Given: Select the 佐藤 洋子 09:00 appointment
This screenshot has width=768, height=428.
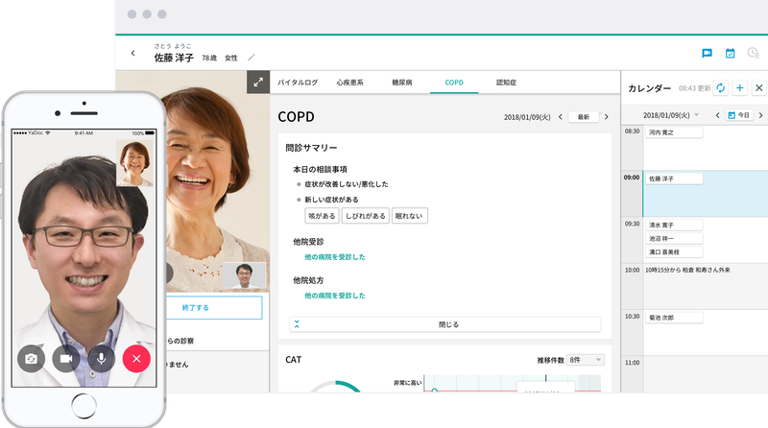Looking at the screenshot, I should (x=674, y=178).
